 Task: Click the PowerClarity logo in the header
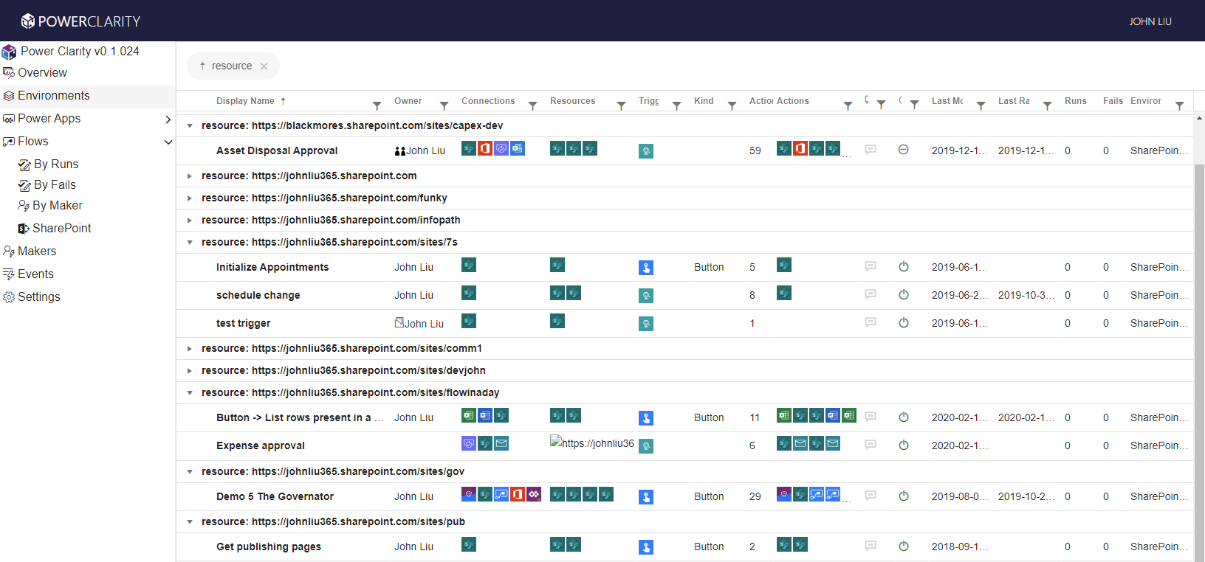[80, 21]
